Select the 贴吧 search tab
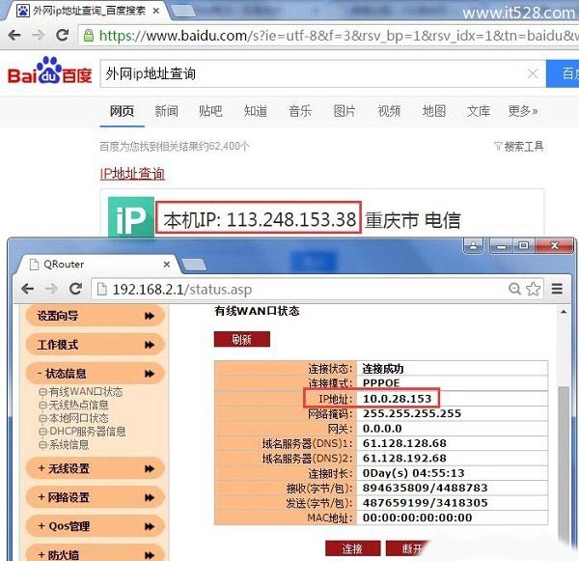The image size is (579, 561). pos(210,111)
